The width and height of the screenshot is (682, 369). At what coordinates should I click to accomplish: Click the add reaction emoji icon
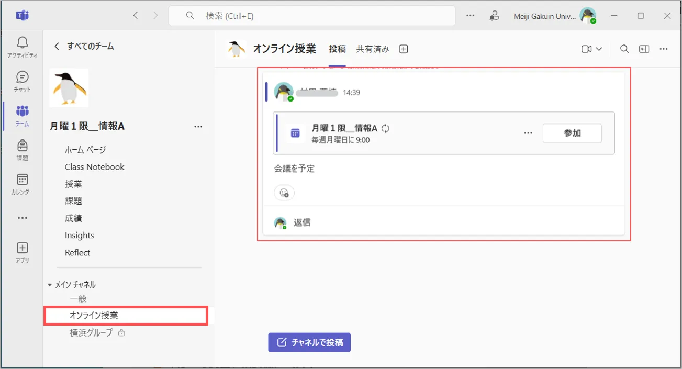click(x=284, y=193)
